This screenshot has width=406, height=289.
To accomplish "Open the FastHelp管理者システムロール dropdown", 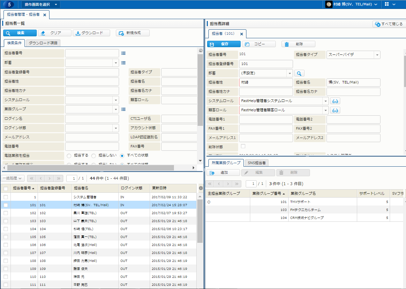I will coord(326,101).
